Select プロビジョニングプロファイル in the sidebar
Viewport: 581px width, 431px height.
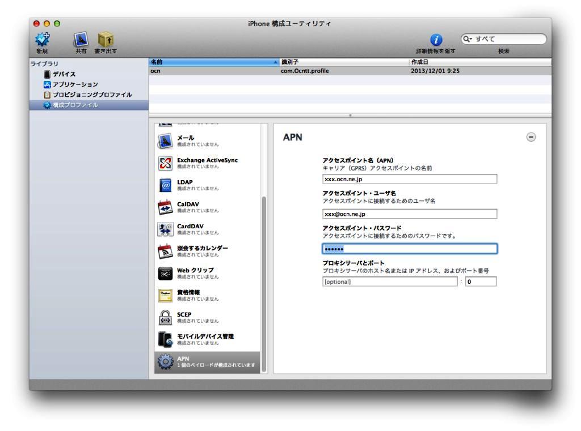coord(89,95)
